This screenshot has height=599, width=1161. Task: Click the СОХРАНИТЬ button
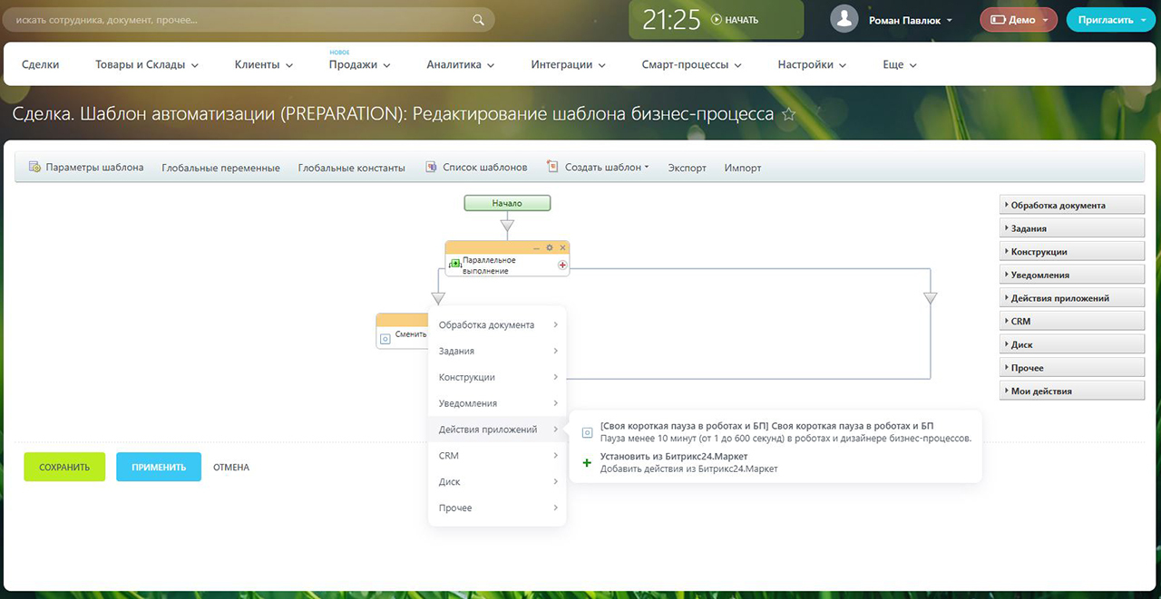(64, 467)
